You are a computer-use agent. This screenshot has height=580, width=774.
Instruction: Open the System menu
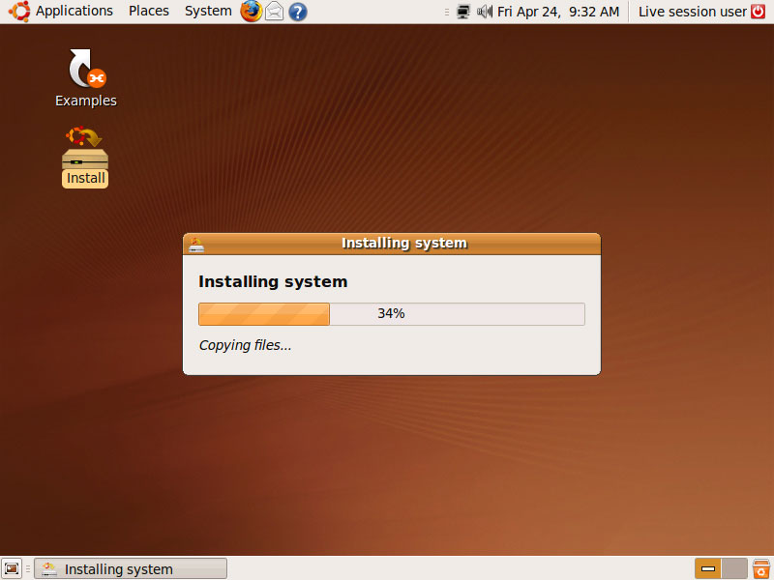208,12
